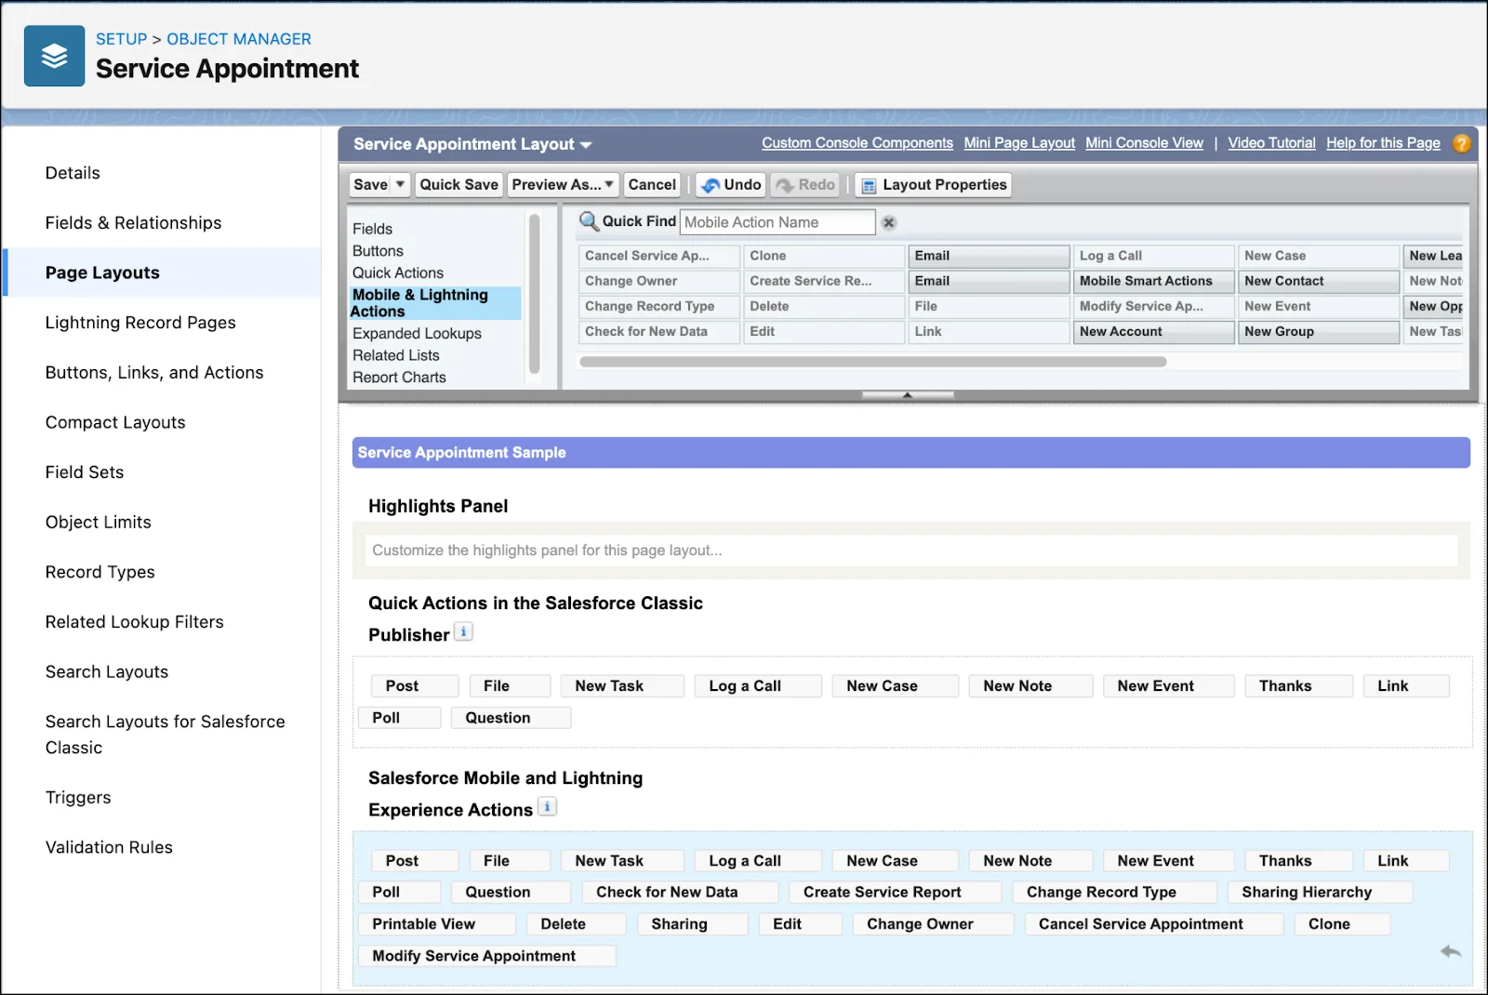Select New Group palette item
Viewport: 1488px width, 995px height.
[x=1318, y=331]
